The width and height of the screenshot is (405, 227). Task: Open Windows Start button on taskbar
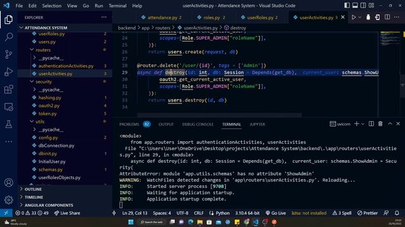(x=131, y=222)
